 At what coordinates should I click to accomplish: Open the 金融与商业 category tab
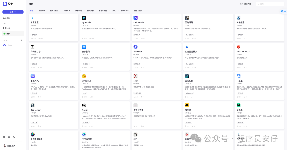point(138,11)
